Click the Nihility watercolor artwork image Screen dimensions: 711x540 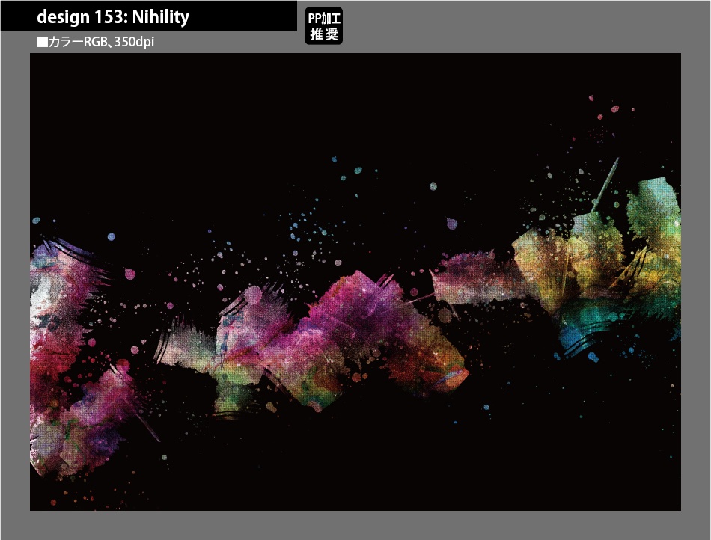point(355,282)
